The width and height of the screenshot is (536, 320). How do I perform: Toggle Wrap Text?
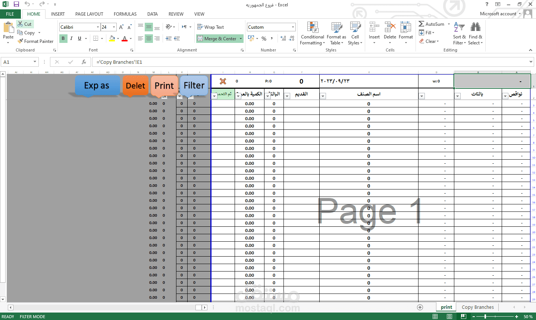[210, 27]
